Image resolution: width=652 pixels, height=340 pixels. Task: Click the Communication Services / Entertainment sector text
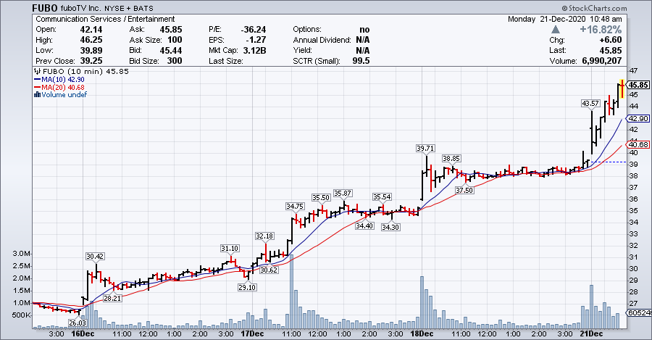pos(105,19)
